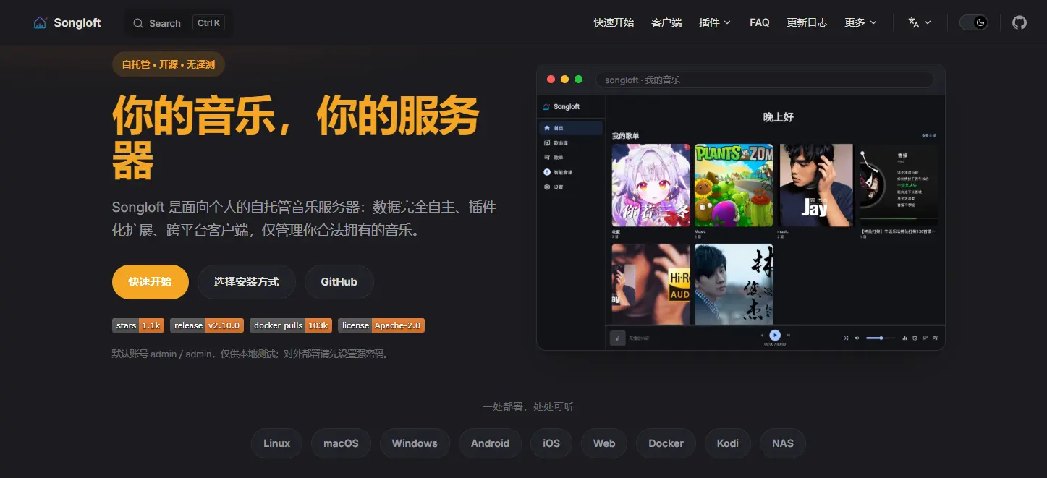Click the green window dot in preview
This screenshot has width=1047, height=478.
tap(578, 80)
